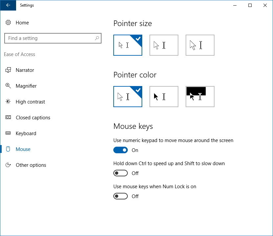Click the Magnifier sidebar icon
This screenshot has width=273, height=236.
(x=8, y=86)
